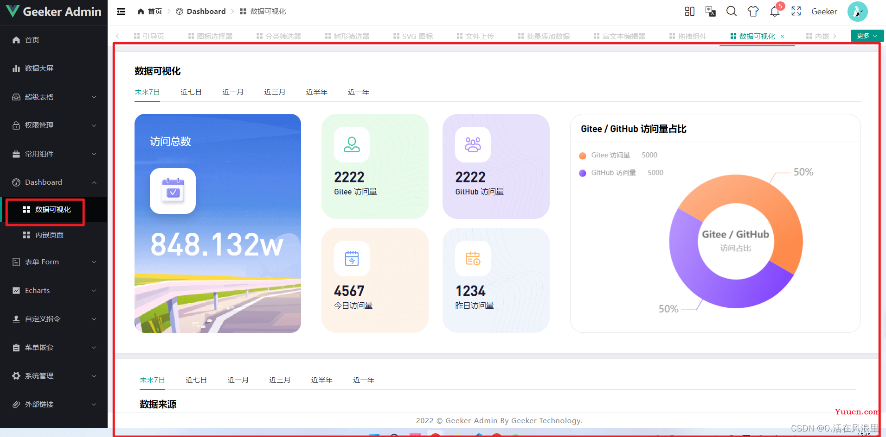Select 近一年 above 数据来源
Screen dimensions: 886x437
pos(364,380)
